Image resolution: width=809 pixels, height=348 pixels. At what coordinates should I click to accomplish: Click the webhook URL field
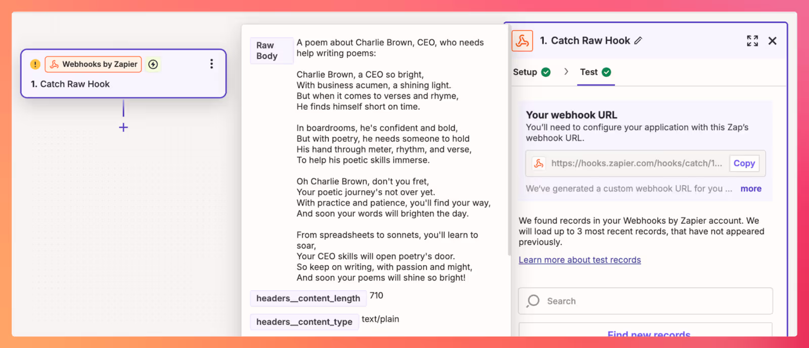(x=645, y=163)
